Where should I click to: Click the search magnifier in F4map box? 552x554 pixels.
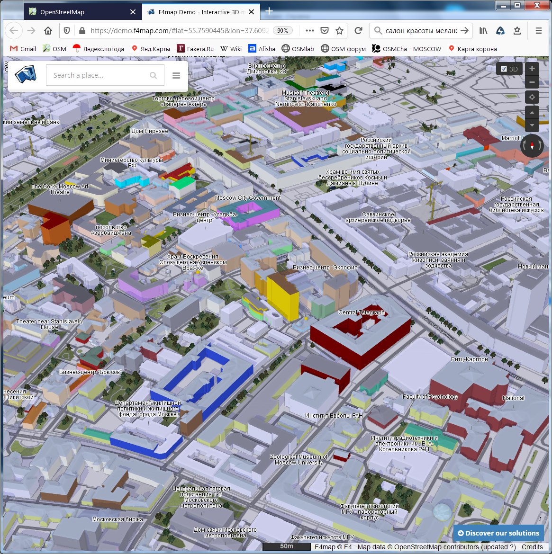click(153, 75)
